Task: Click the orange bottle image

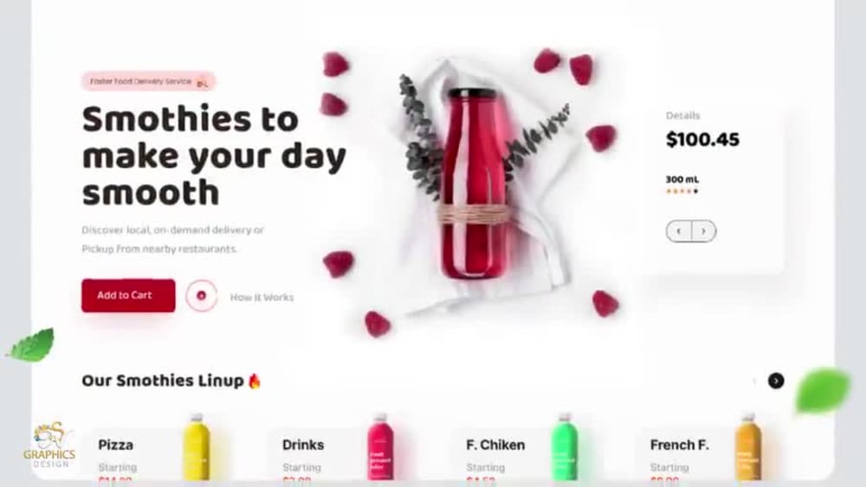Action: (x=748, y=446)
